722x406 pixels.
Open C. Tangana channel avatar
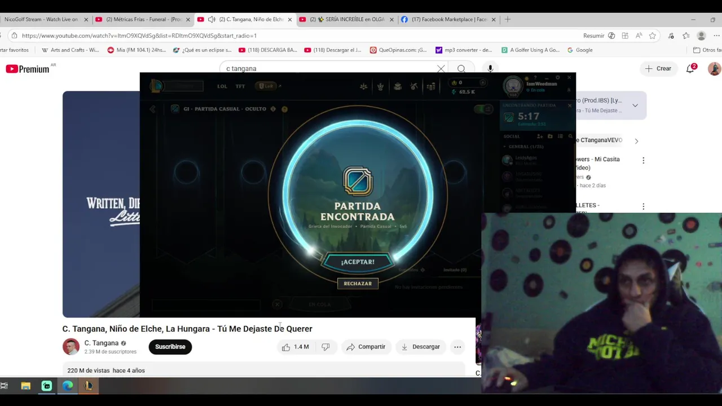click(x=71, y=347)
